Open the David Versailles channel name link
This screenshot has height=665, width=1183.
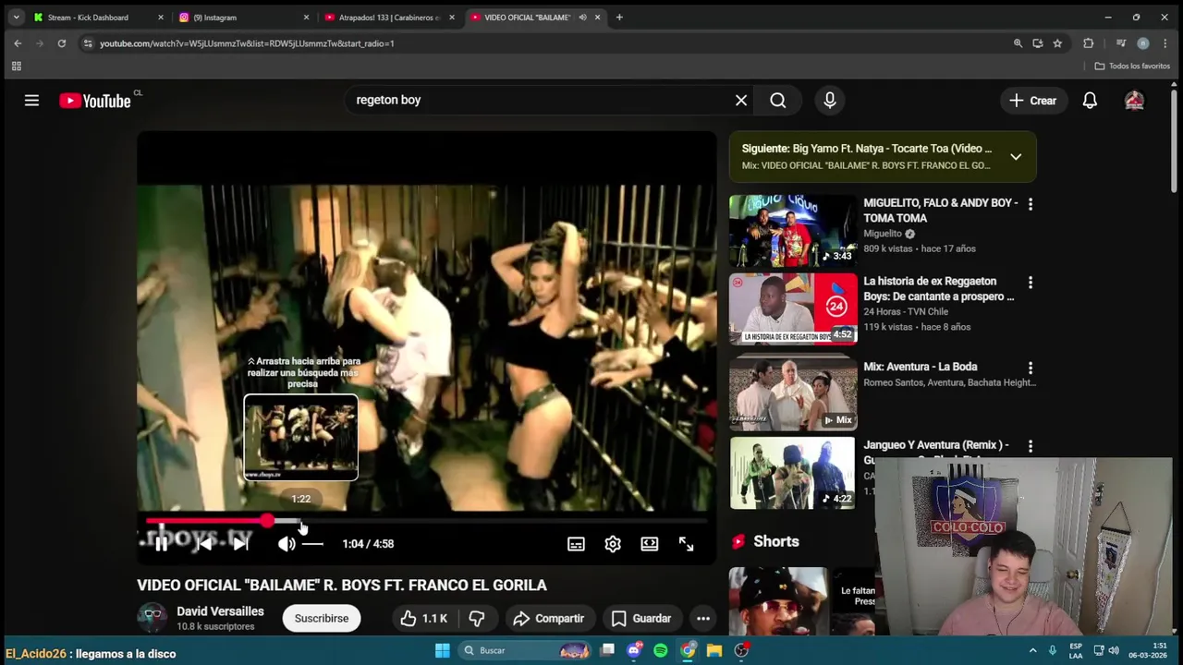[220, 611]
